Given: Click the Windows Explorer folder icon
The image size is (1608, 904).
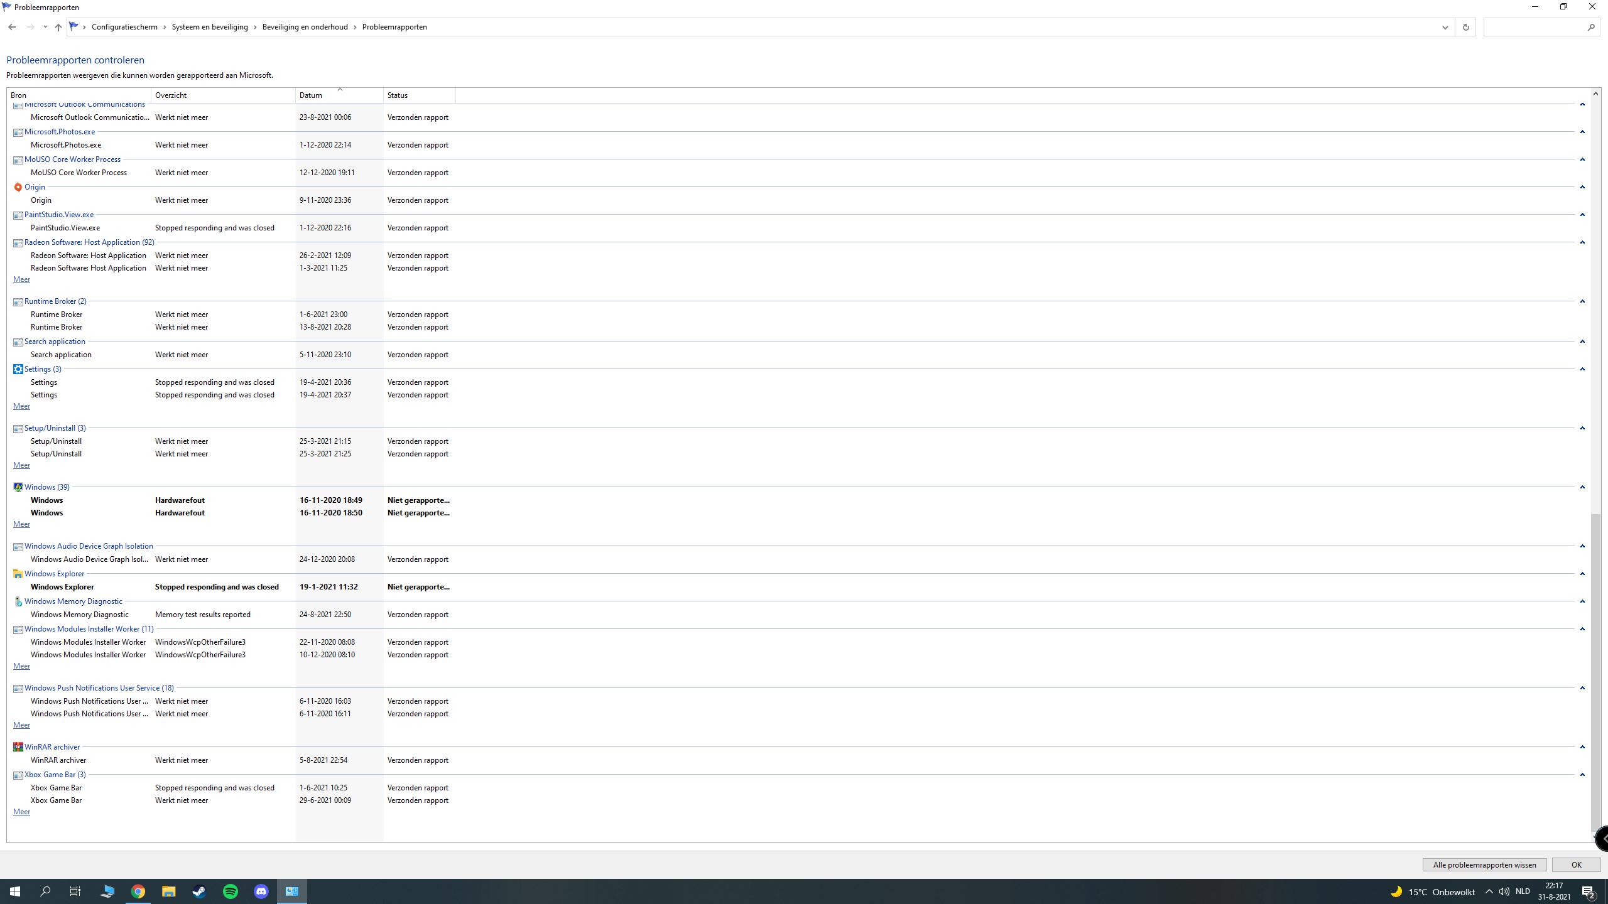Looking at the screenshot, I should point(18,574).
